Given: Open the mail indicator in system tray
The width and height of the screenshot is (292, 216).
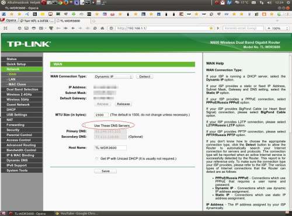Looking at the screenshot, I should (223, 2).
